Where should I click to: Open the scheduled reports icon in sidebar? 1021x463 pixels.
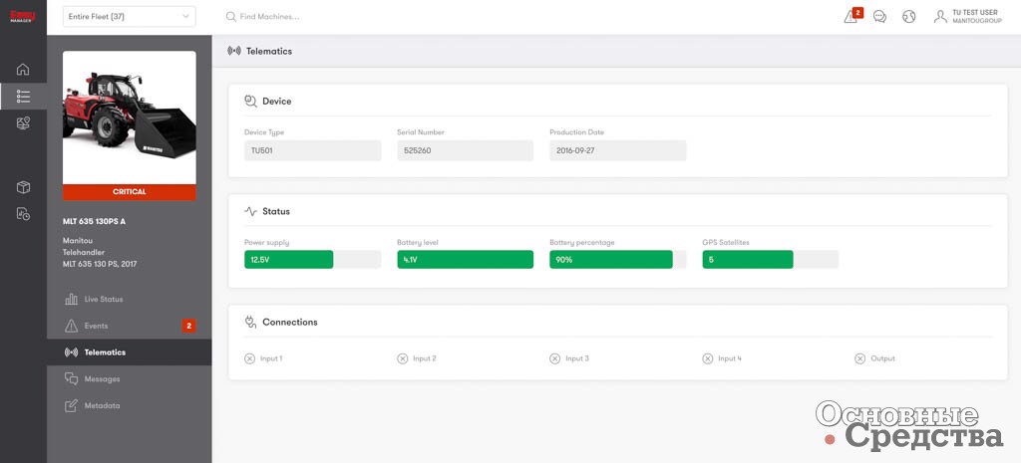(x=23, y=214)
